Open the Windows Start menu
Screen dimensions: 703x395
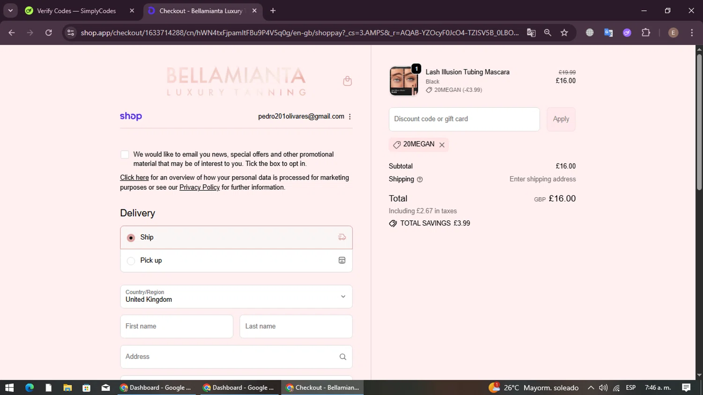9,388
